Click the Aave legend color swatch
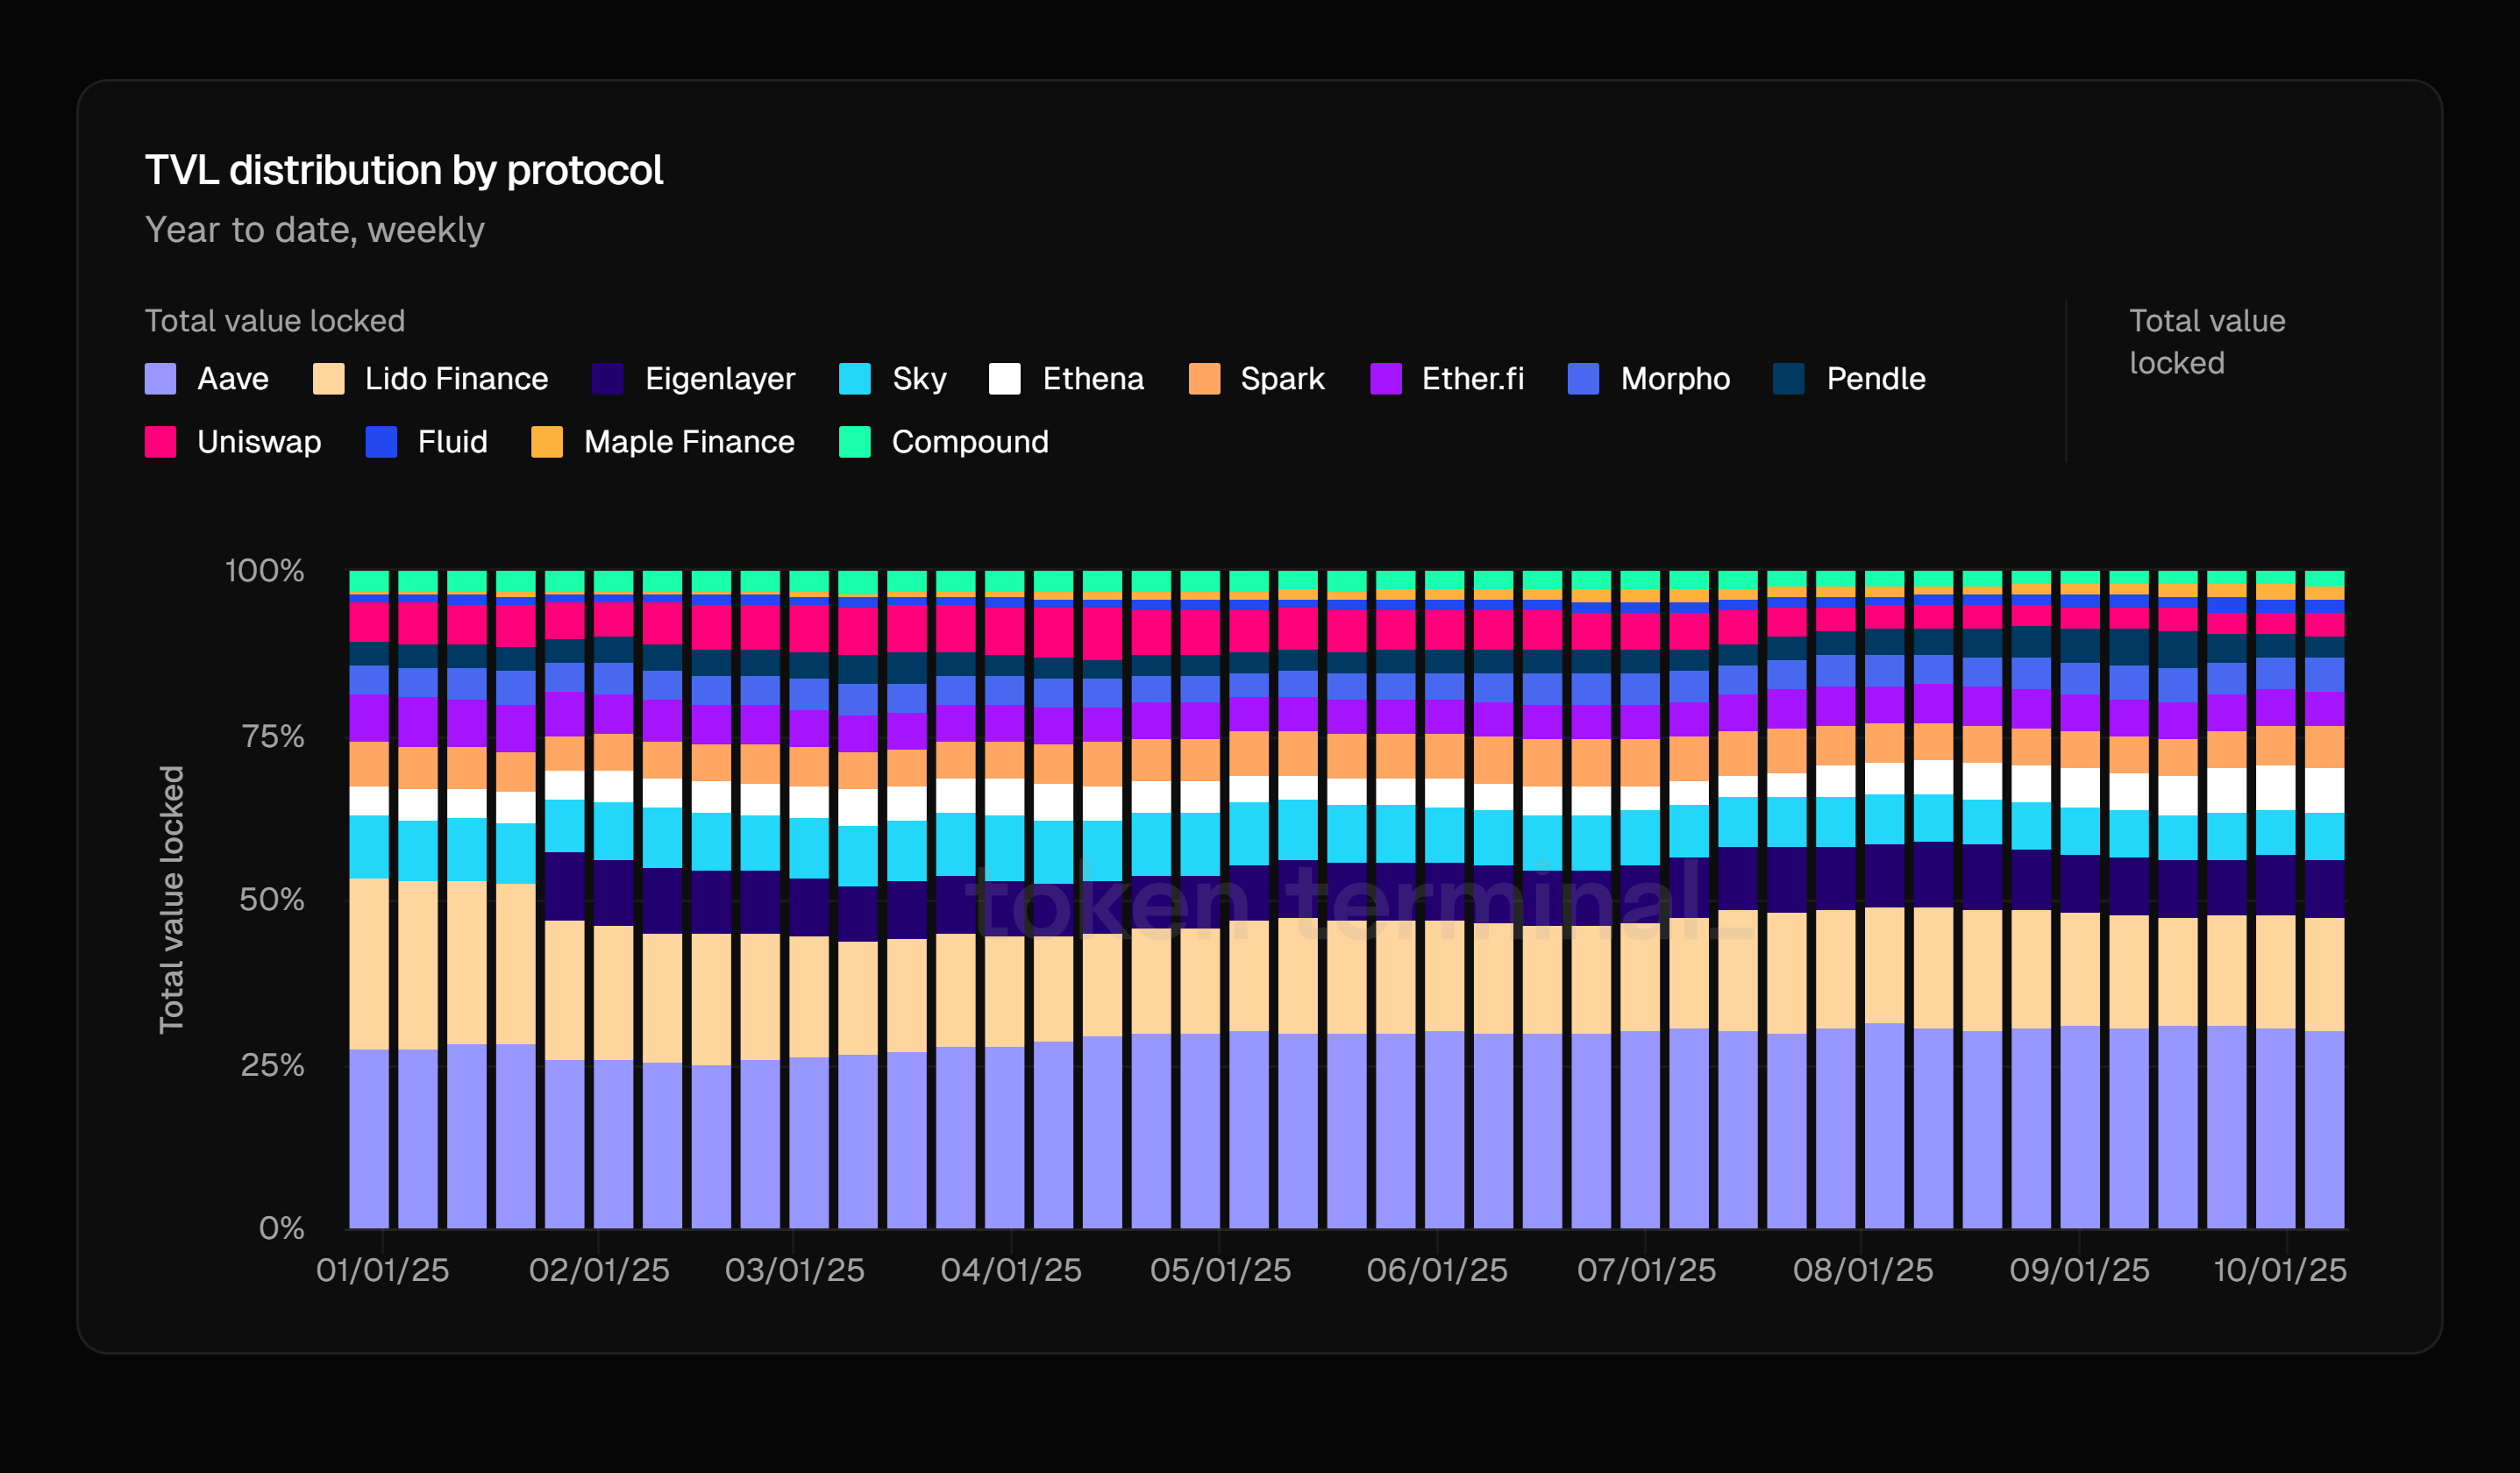Screen dimensions: 2520x1473 pos(160,379)
